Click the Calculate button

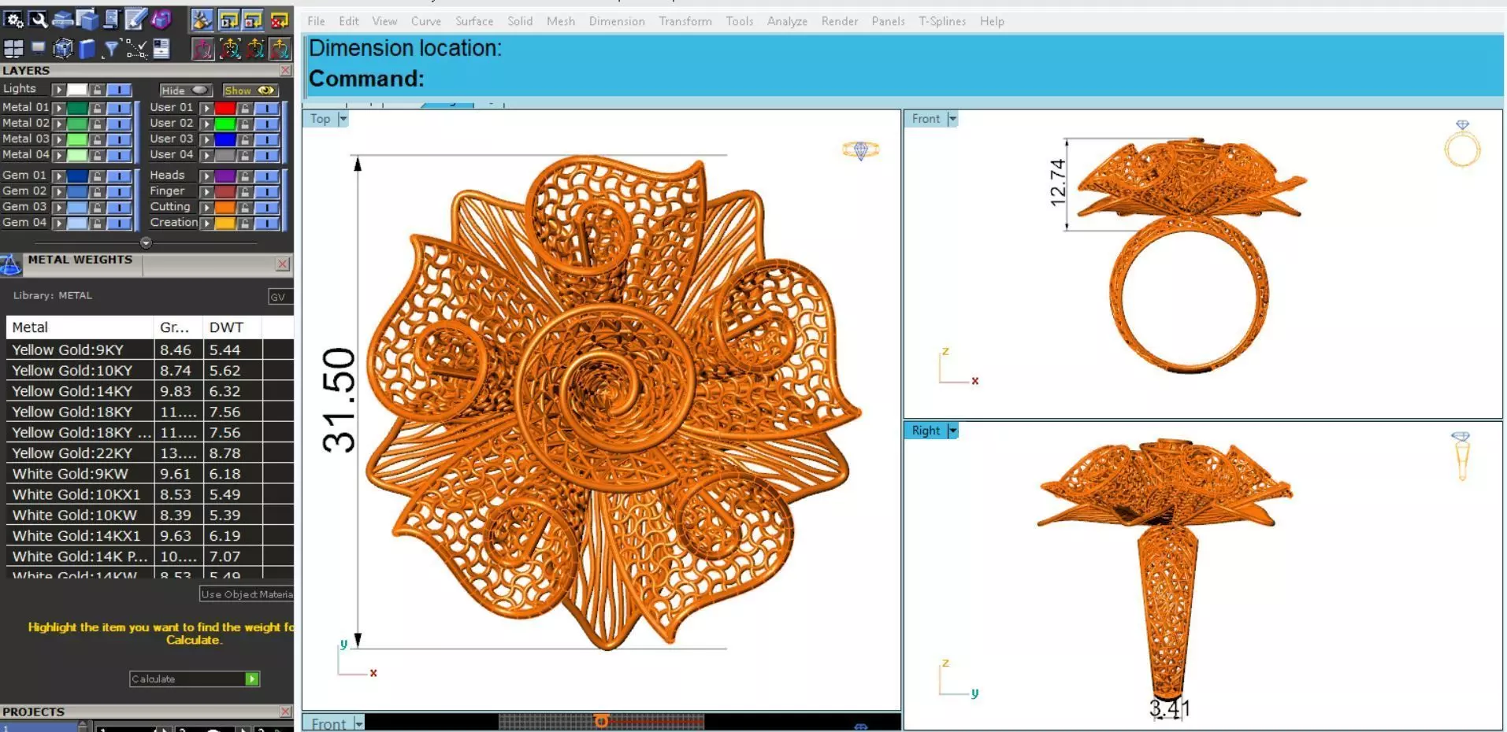pos(195,679)
